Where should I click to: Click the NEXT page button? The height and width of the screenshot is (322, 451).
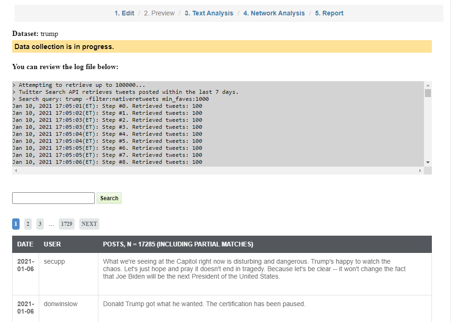[89, 224]
